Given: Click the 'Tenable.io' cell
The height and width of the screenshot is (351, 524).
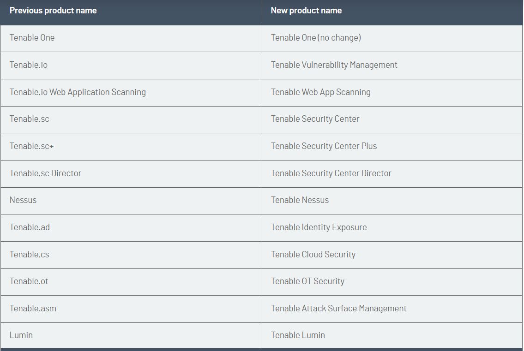Looking at the screenshot, I should pyautogui.click(x=131, y=65).
